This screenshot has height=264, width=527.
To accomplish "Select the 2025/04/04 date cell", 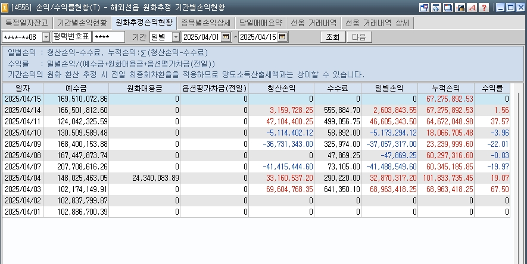I will click(23, 178).
